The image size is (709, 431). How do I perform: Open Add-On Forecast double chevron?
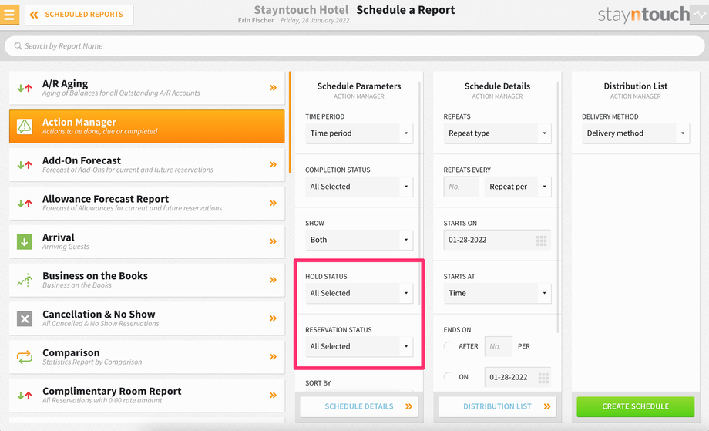273,165
